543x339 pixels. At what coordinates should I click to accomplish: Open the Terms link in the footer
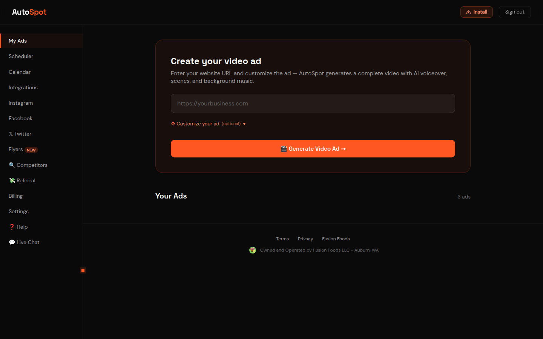pos(282,239)
